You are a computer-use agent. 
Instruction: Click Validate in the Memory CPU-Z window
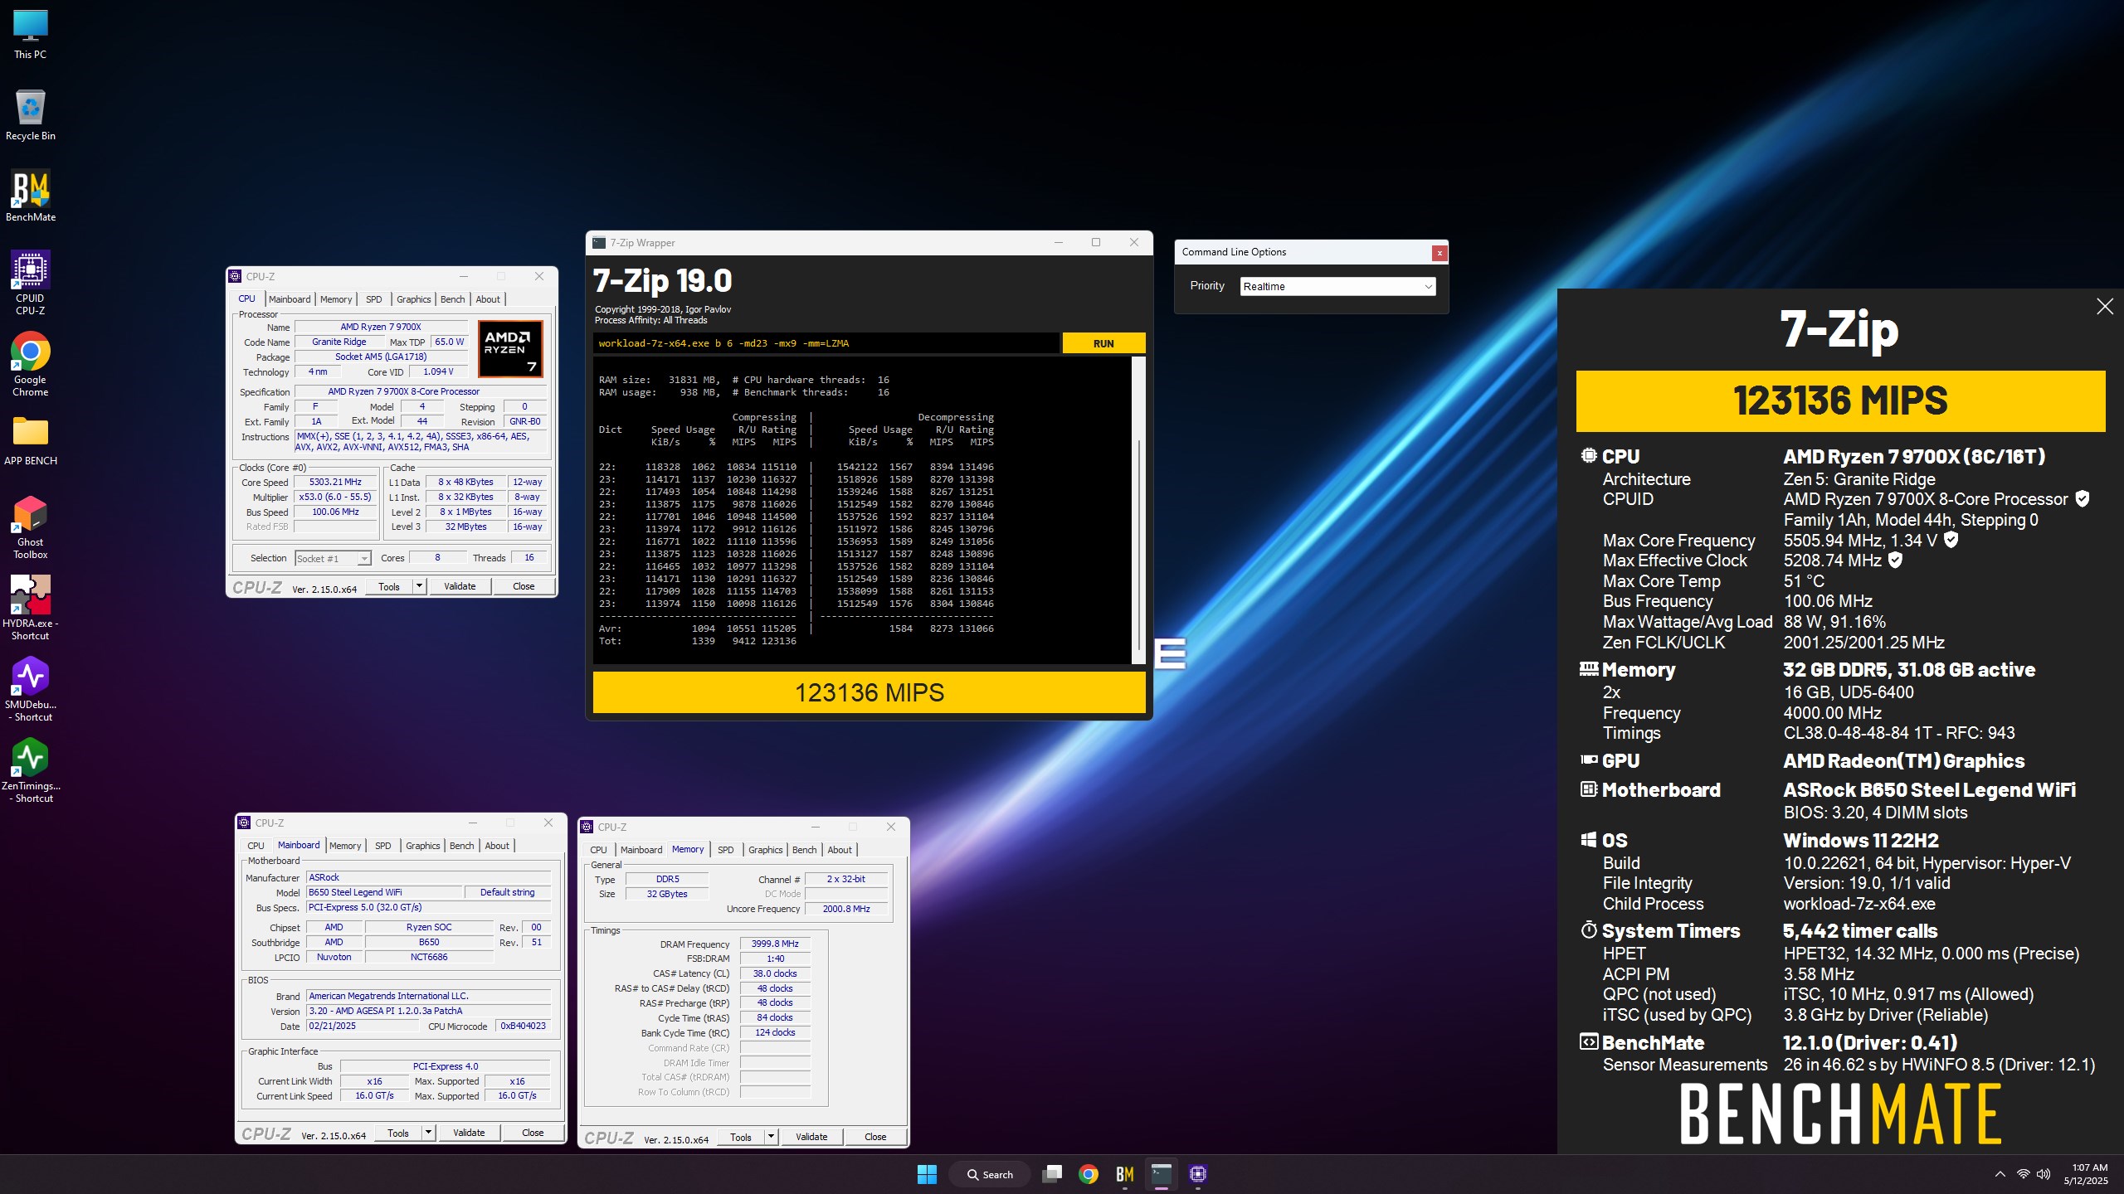[811, 1137]
